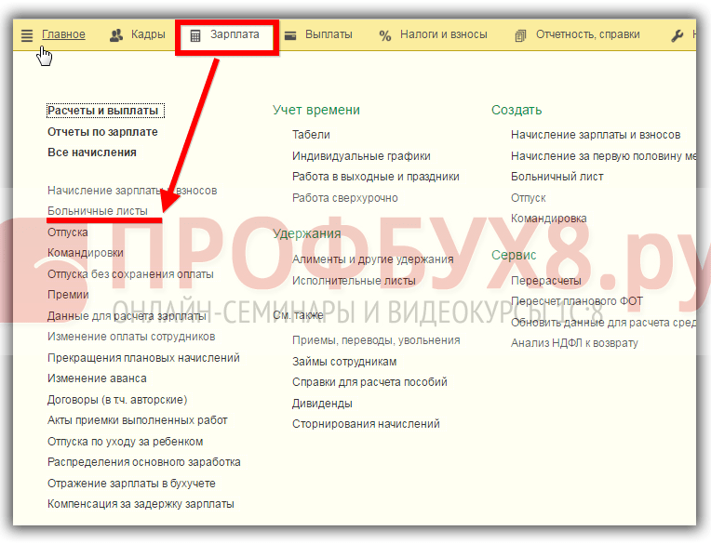Create Начисление зарплаты и взносов document
Viewport: 711px width, 544px height.
pyautogui.click(x=596, y=135)
